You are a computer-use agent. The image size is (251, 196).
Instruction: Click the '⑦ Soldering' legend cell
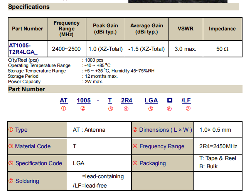[37, 181]
